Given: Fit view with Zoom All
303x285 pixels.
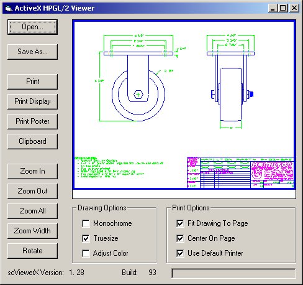Looking at the screenshot, I should click(x=32, y=211).
